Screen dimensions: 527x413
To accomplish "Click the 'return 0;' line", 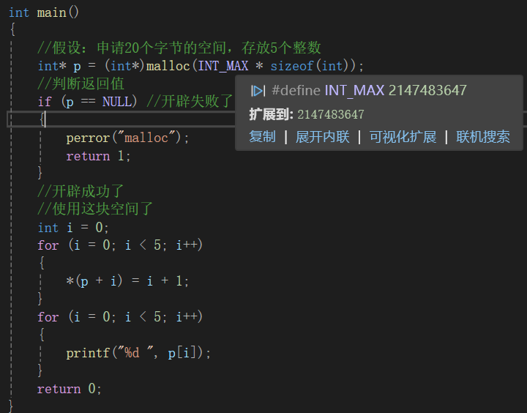I will [70, 389].
